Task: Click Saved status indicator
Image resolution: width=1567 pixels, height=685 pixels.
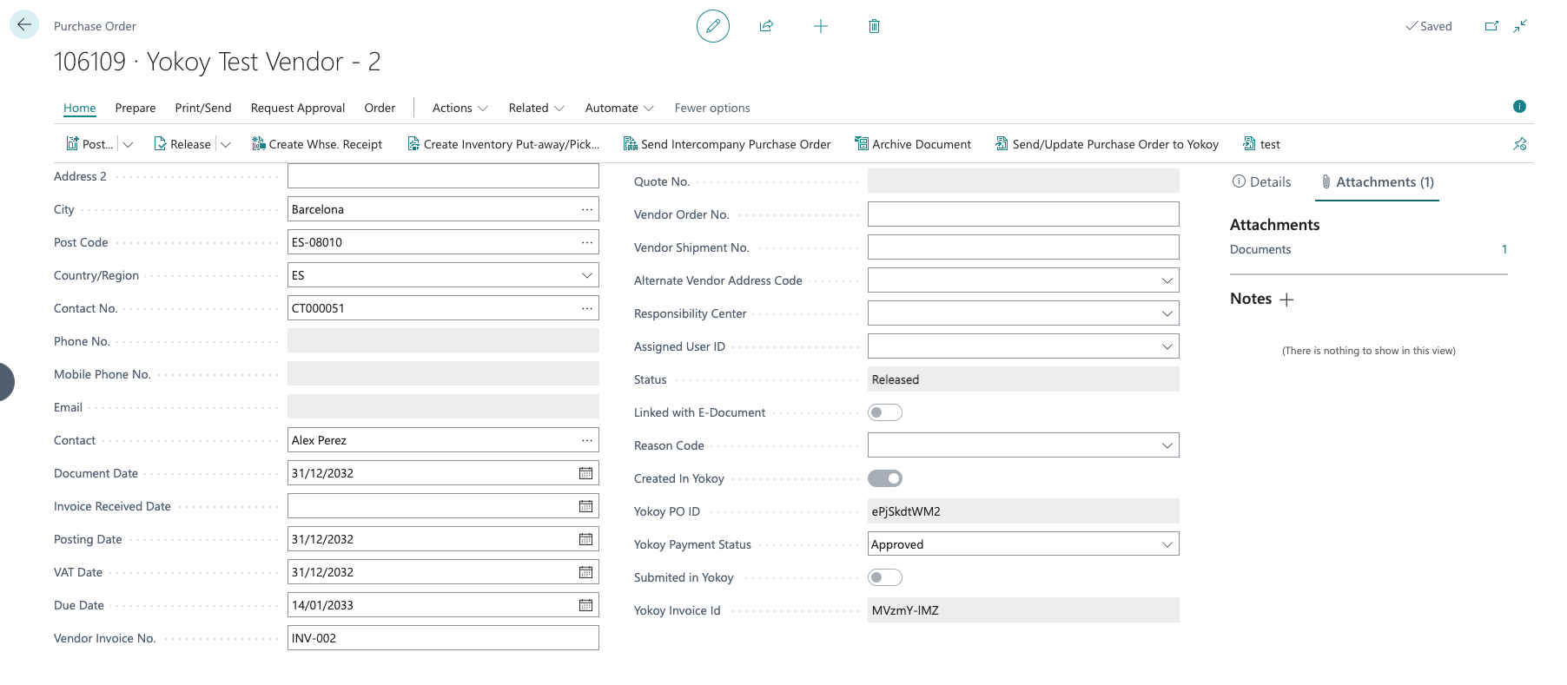Action: pyautogui.click(x=1429, y=26)
